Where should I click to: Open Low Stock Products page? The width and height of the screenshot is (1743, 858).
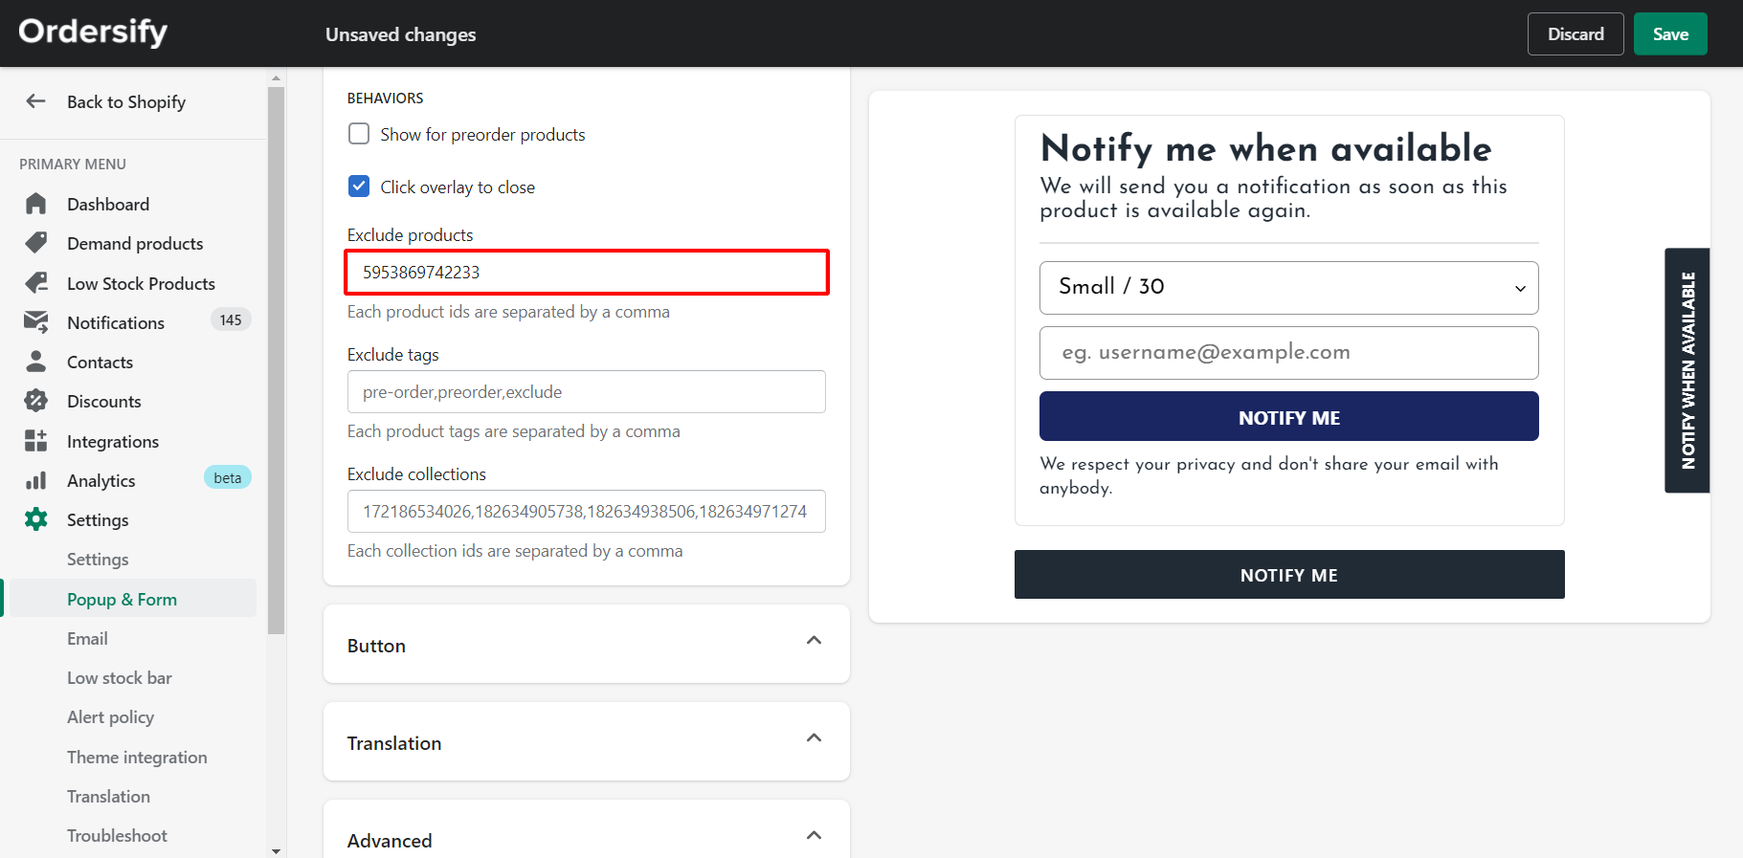(x=141, y=283)
